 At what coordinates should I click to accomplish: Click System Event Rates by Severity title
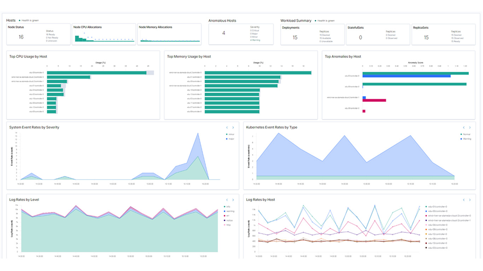pyautogui.click(x=34, y=127)
